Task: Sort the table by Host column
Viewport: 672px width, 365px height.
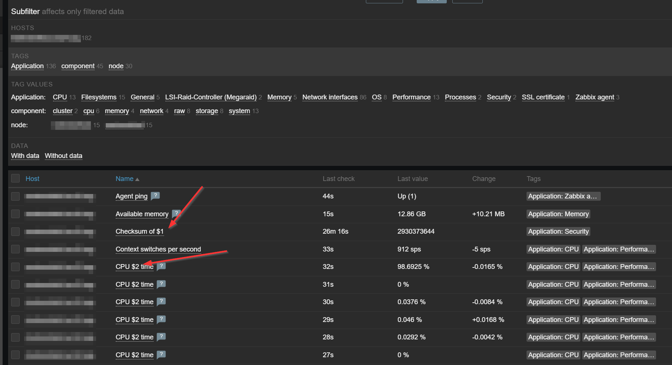Action: point(32,179)
